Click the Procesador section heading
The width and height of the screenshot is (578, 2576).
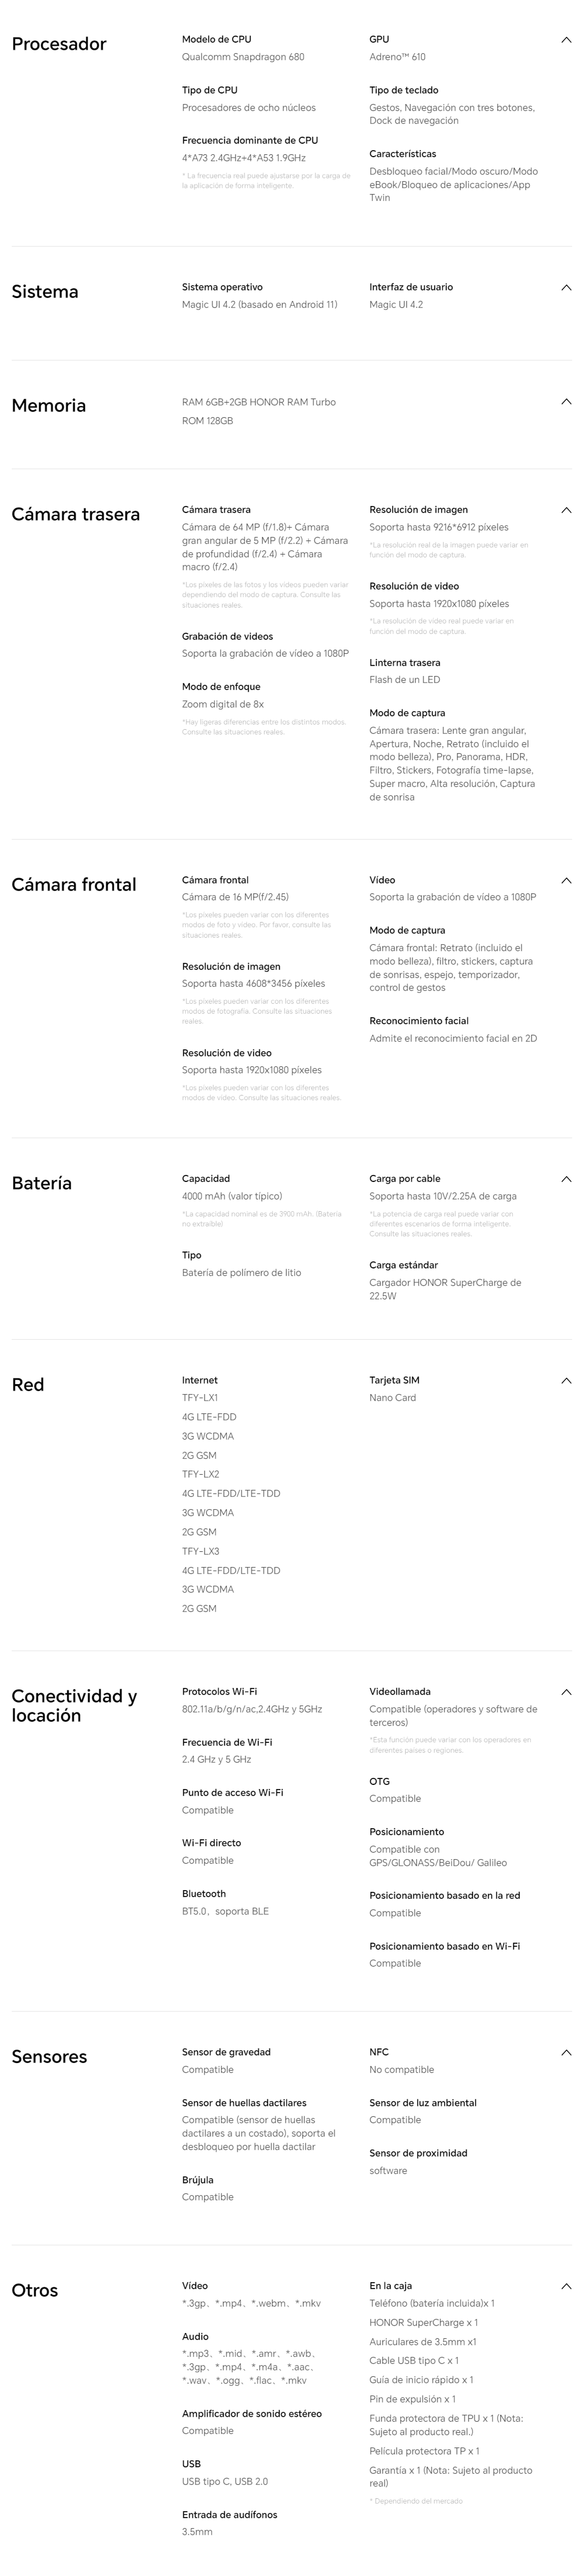[59, 44]
